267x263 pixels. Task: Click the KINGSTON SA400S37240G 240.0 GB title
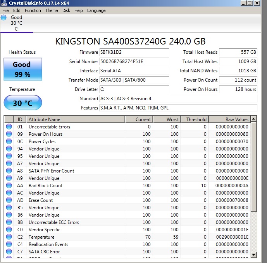tap(131, 41)
